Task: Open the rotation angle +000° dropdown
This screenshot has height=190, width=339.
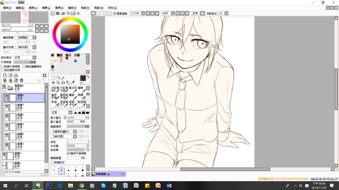Action: tap(173, 13)
